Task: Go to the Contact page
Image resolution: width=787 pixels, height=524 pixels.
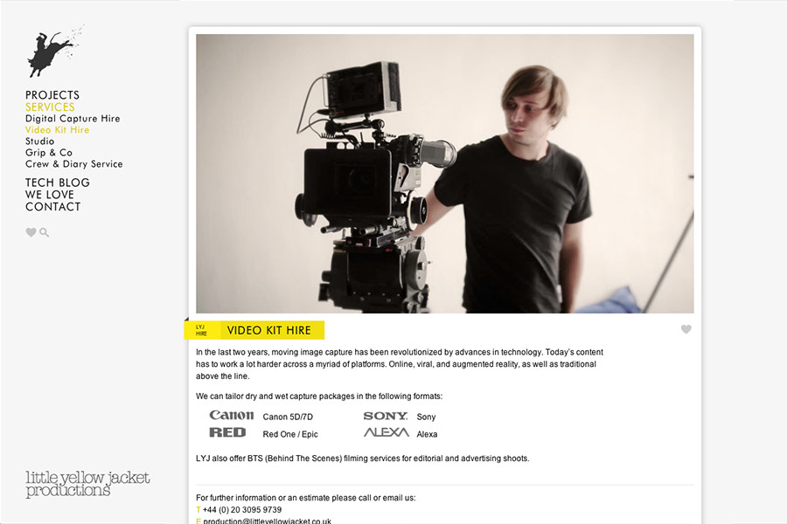Action: pyautogui.click(x=52, y=207)
